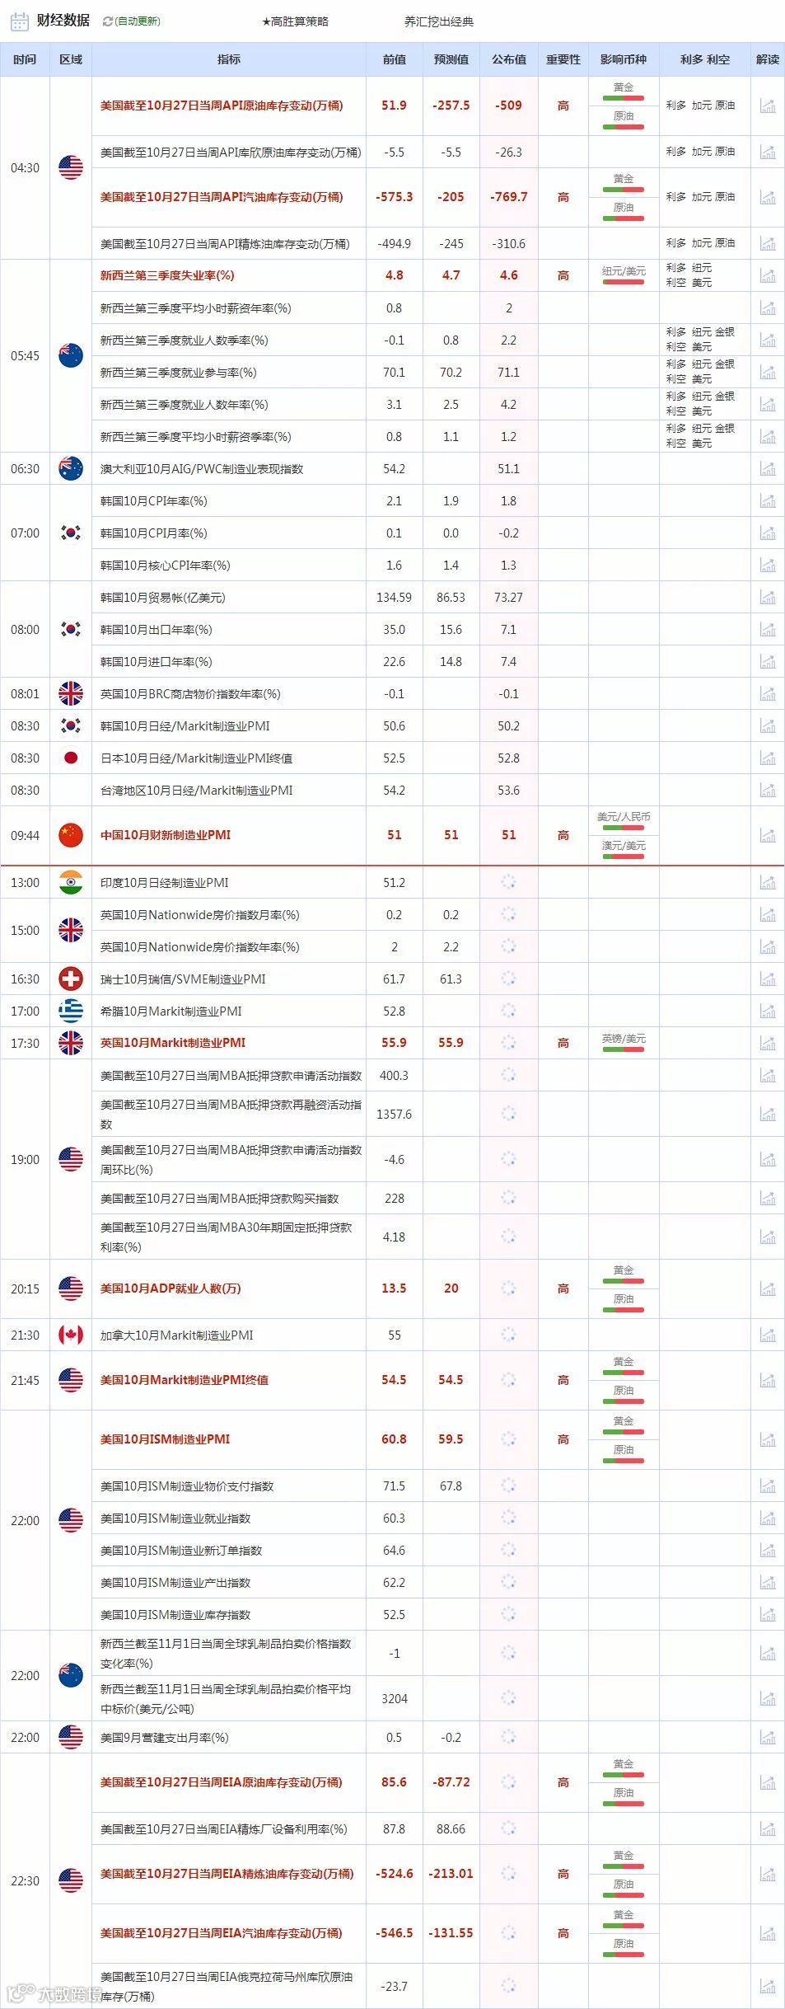Click the auto-refresh icon labeled 自动更新
This screenshot has height=2009, width=785.
click(x=107, y=21)
